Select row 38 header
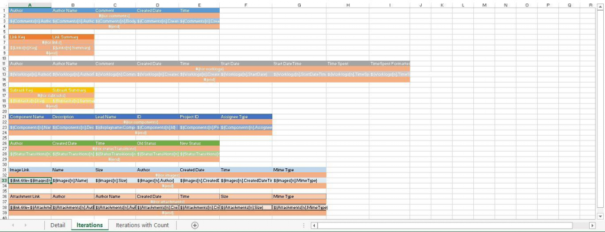Viewport: 605px width, 232px height. (4, 207)
